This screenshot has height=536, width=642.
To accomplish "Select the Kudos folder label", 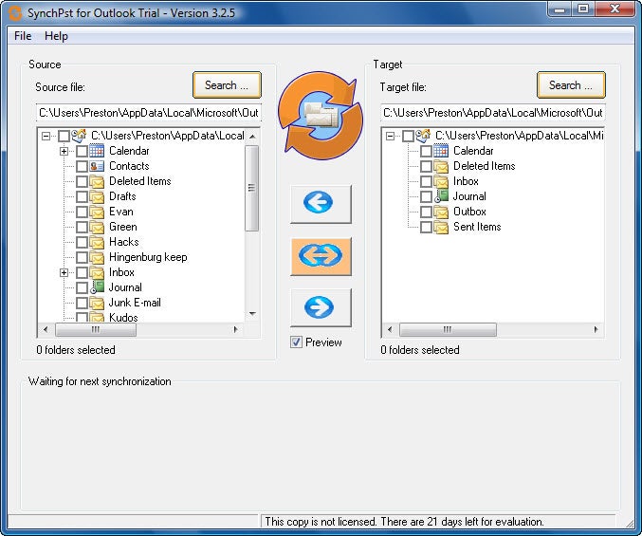I will 123,318.
